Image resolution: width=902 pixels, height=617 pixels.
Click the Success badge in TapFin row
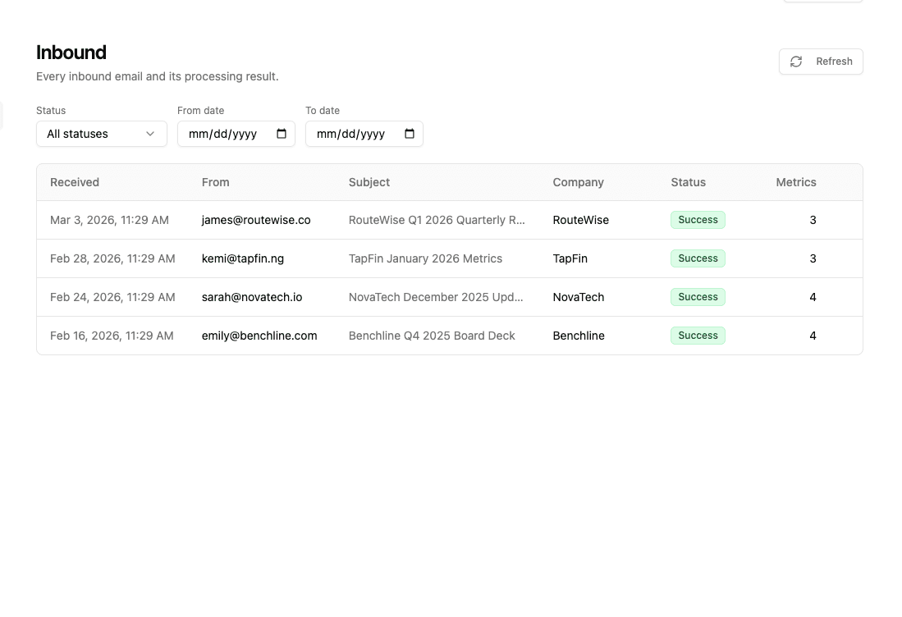coord(698,258)
